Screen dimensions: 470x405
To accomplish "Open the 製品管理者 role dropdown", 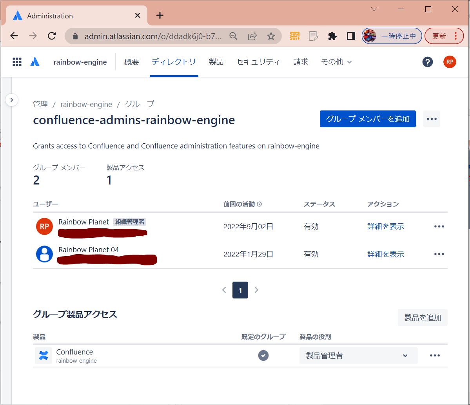I will click(x=358, y=356).
